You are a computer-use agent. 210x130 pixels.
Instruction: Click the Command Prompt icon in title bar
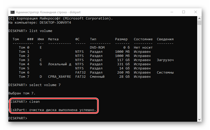pos(12,12)
